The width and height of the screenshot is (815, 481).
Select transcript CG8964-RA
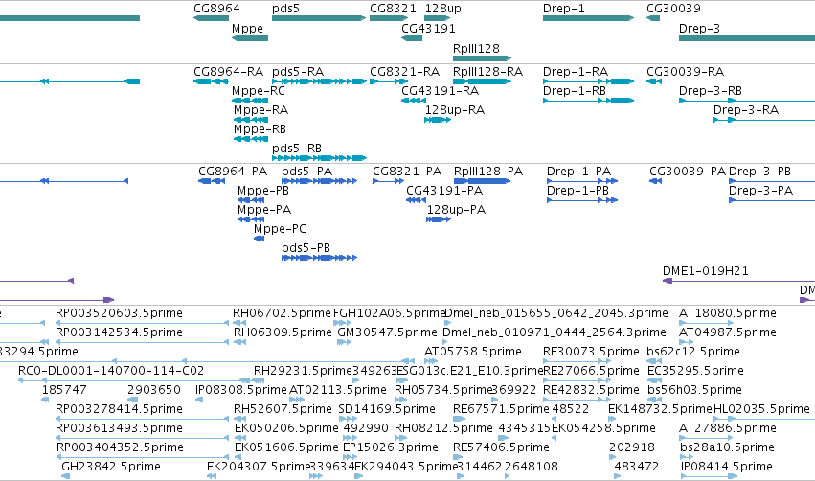pyautogui.click(x=228, y=71)
